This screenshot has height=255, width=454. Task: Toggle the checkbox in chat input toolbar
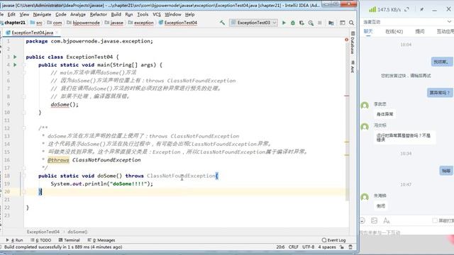click(x=435, y=220)
